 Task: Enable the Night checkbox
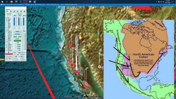(x=7, y=38)
